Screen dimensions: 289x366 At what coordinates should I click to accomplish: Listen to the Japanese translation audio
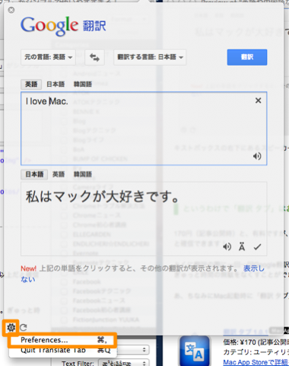(x=227, y=247)
